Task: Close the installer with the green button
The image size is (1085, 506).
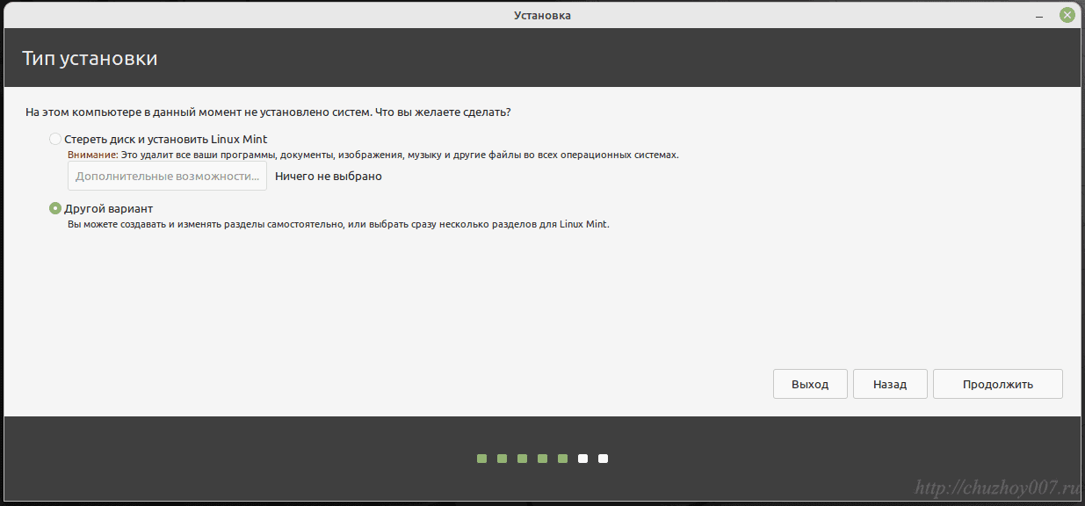Action: (1067, 15)
